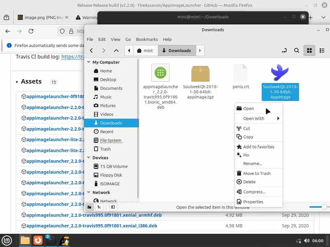Open the Floppy Disk device
This screenshot has width=330, height=247.
(x=111, y=175)
